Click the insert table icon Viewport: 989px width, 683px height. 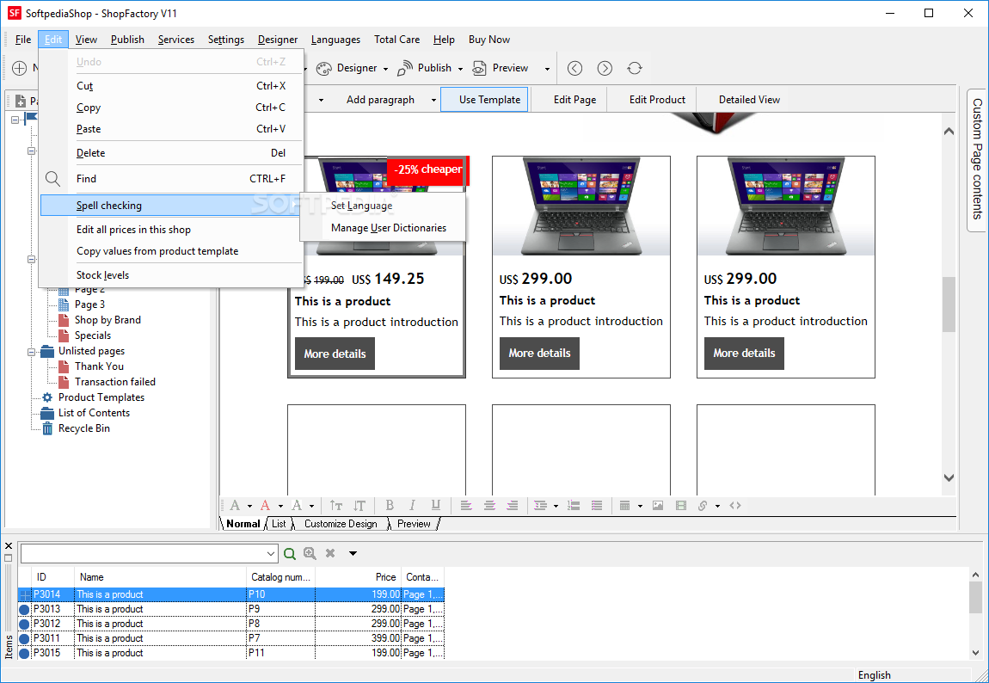pos(624,505)
